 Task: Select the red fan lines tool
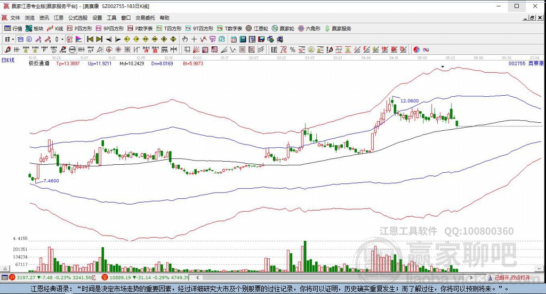pos(196,49)
